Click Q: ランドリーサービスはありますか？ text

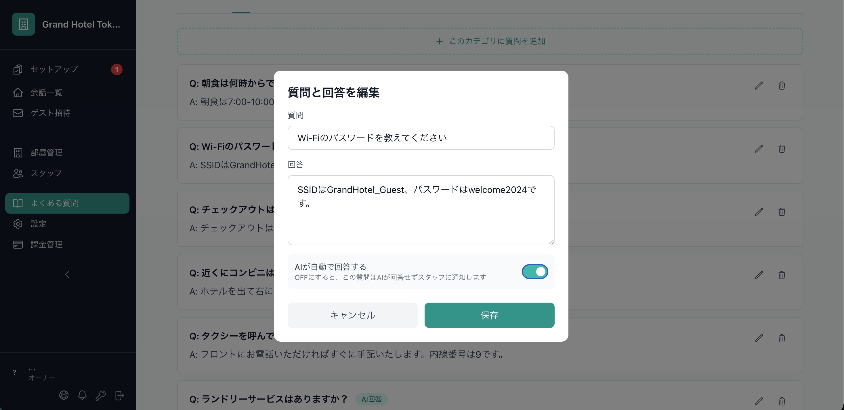click(268, 399)
